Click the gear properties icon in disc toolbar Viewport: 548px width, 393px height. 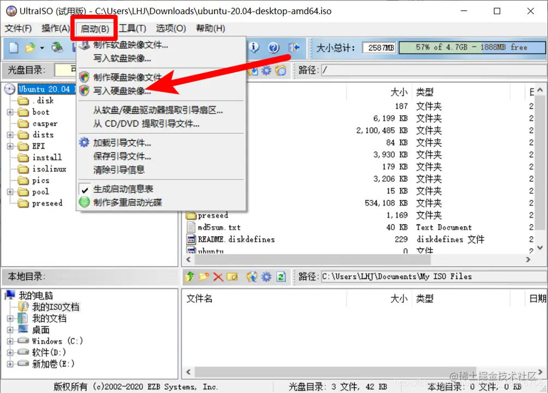click(x=266, y=70)
